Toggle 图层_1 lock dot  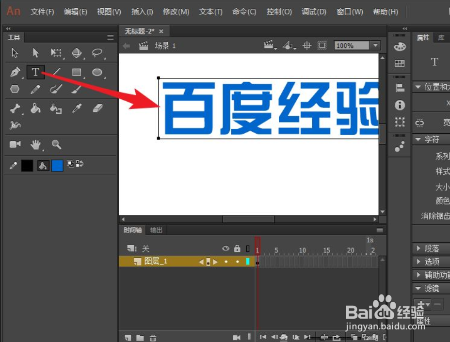237,262
